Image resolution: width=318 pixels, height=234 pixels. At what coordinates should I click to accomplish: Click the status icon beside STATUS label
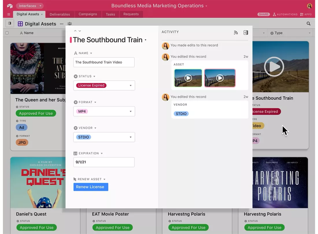click(x=75, y=76)
